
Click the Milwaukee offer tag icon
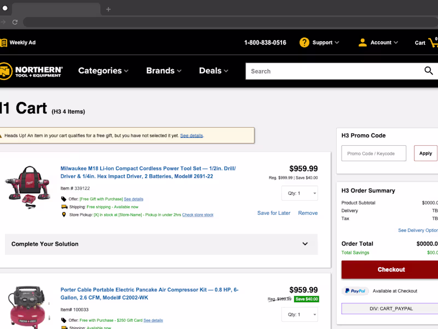(x=64, y=199)
